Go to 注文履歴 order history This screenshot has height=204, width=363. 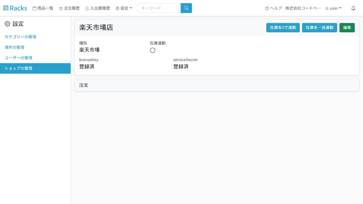tap(69, 8)
